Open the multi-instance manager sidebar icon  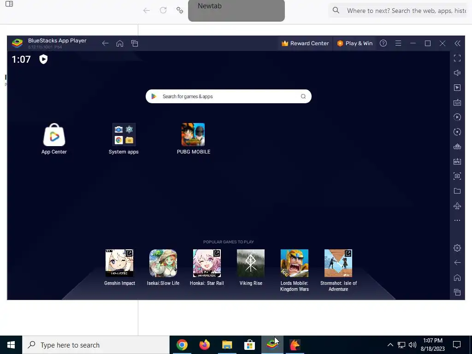pos(457,147)
